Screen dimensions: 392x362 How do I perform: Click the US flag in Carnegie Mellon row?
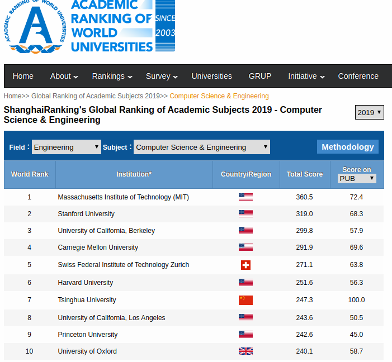(245, 247)
